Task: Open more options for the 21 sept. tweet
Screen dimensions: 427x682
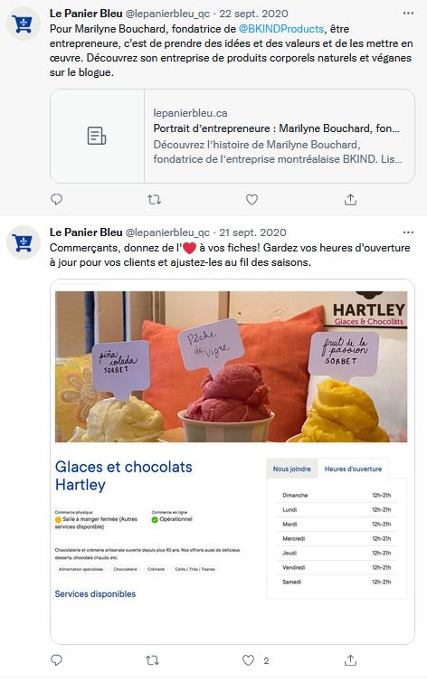Action: coord(408,232)
